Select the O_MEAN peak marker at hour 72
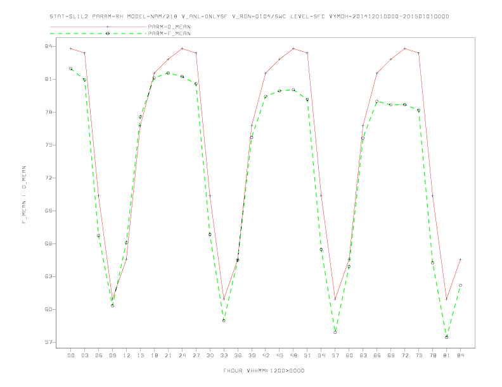 click(405, 49)
